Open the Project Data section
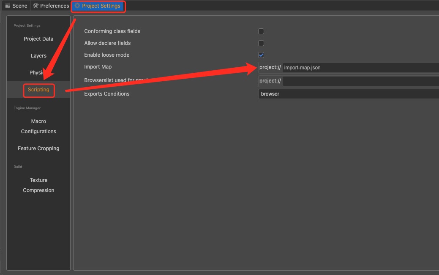This screenshot has height=275, width=439. 38,38
